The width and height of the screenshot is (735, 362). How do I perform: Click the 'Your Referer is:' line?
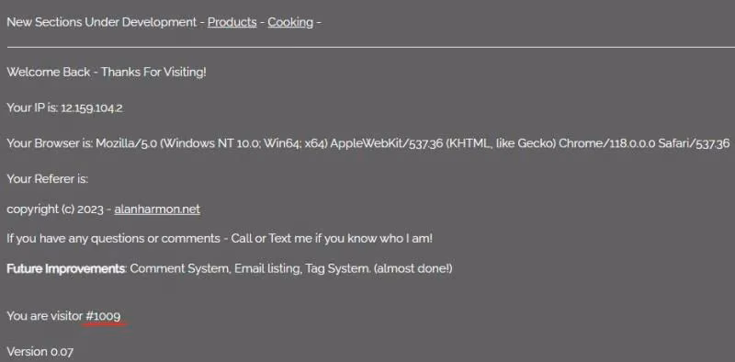click(48, 179)
